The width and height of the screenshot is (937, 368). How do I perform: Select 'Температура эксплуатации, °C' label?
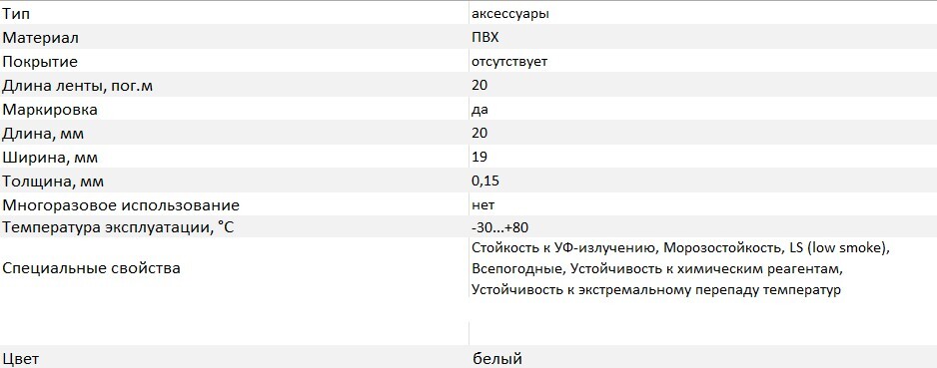click(x=118, y=227)
